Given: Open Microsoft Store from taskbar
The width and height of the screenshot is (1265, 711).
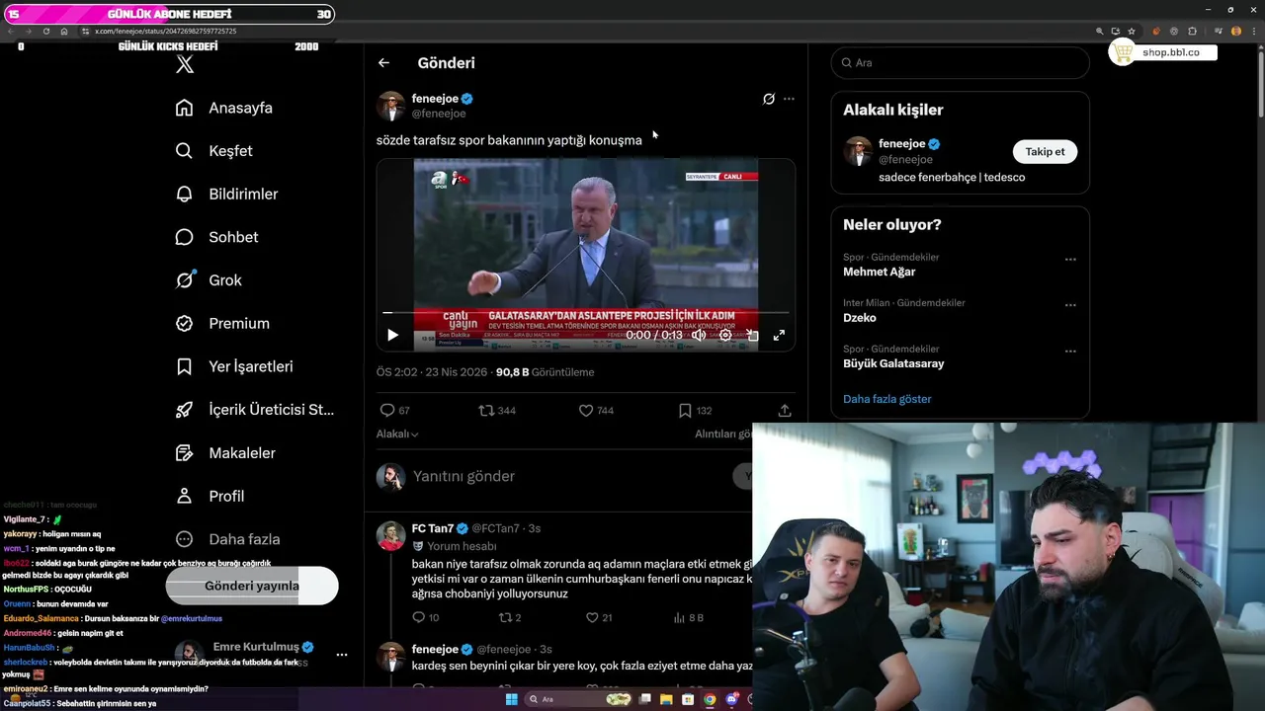Looking at the screenshot, I should (688, 699).
